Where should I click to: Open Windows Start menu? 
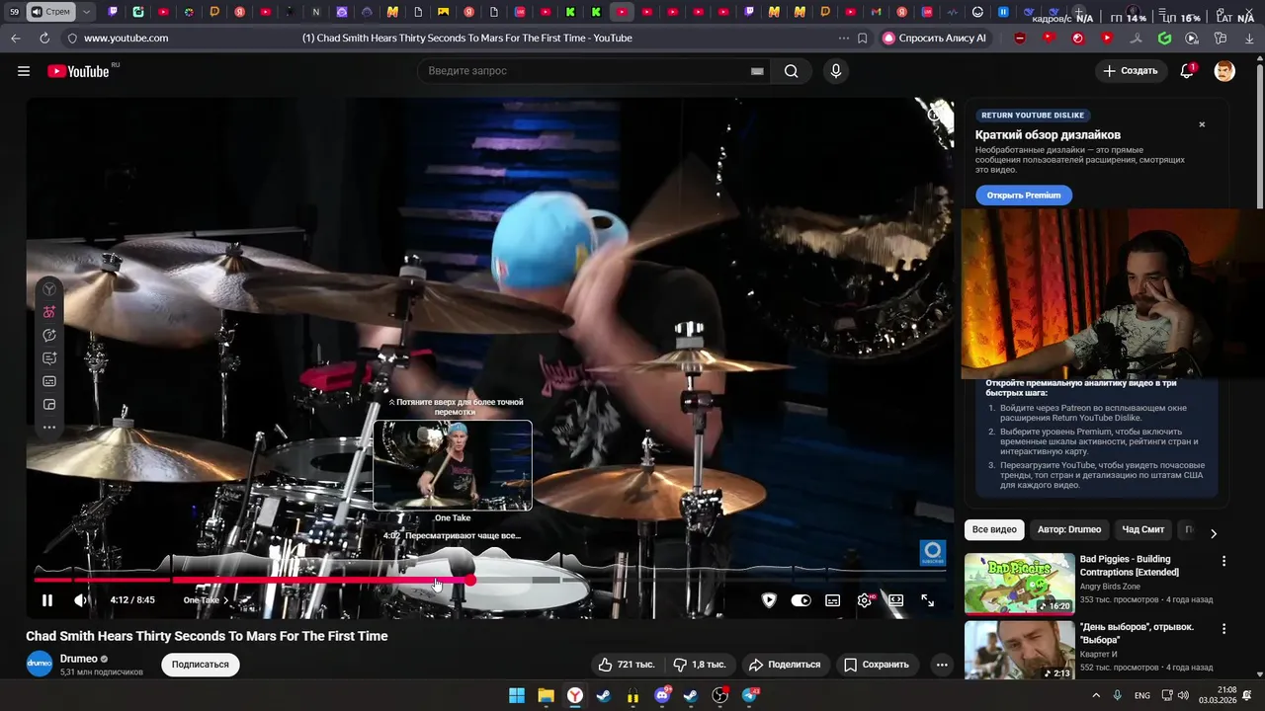[x=517, y=695]
